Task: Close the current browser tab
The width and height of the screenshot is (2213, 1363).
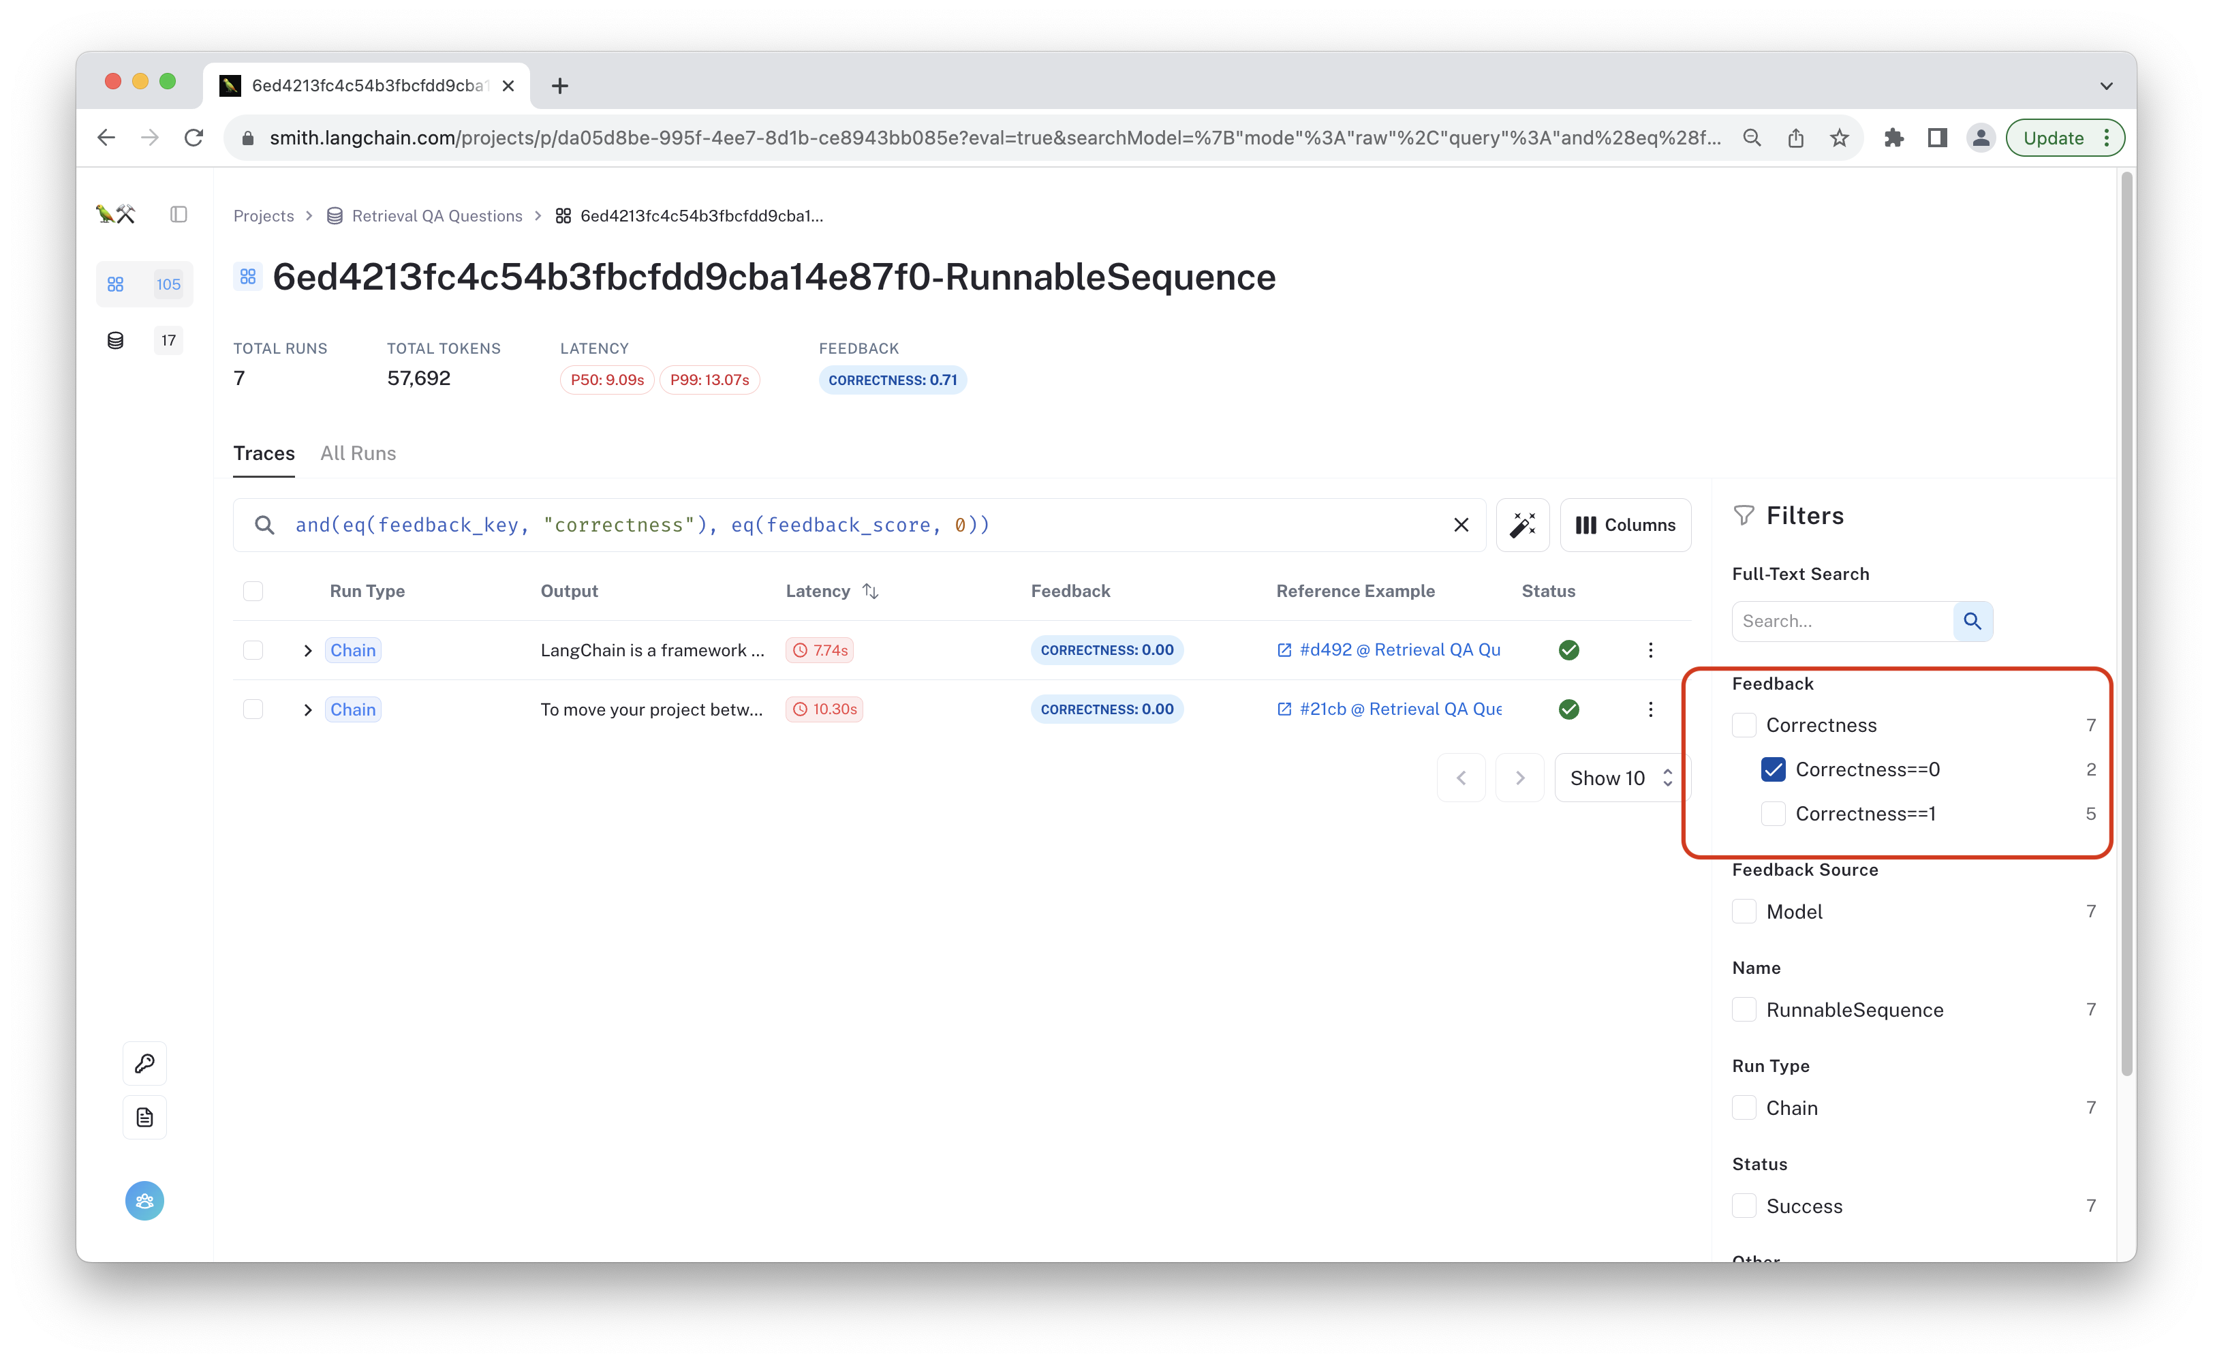Action: [x=508, y=86]
